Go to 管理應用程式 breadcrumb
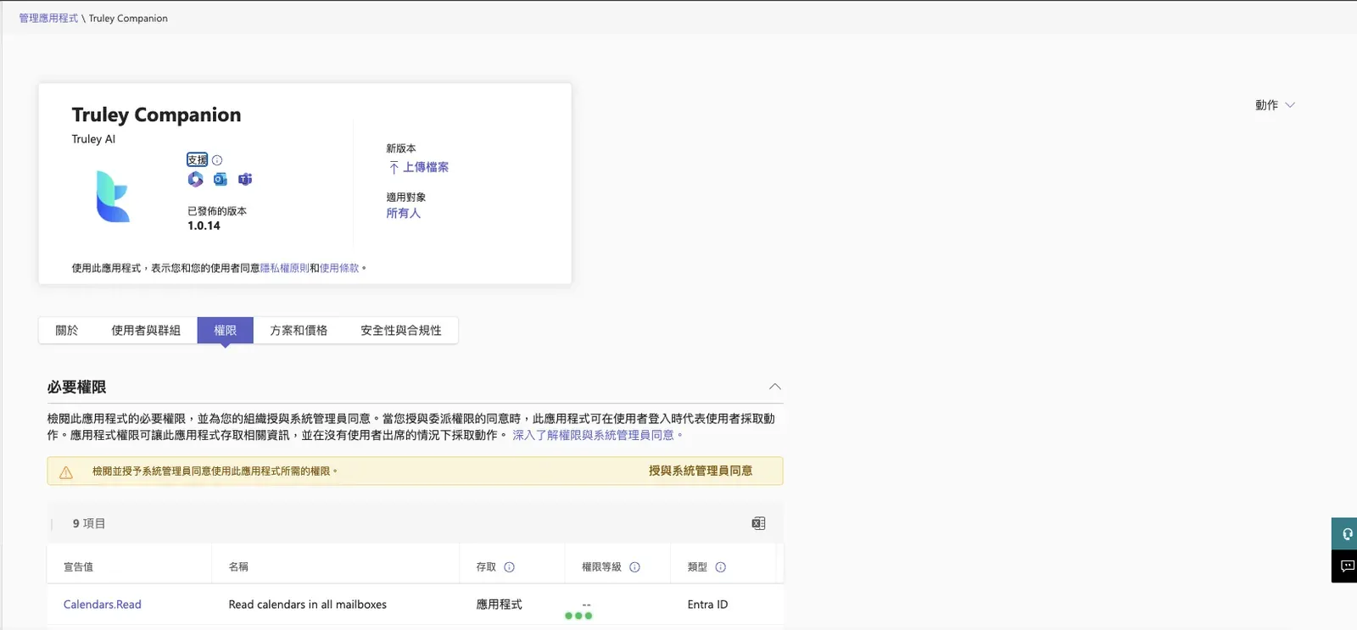The height and width of the screenshot is (630, 1357). (48, 18)
